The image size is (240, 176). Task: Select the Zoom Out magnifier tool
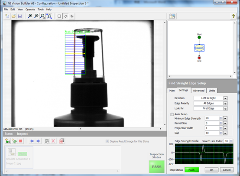pos(36,16)
